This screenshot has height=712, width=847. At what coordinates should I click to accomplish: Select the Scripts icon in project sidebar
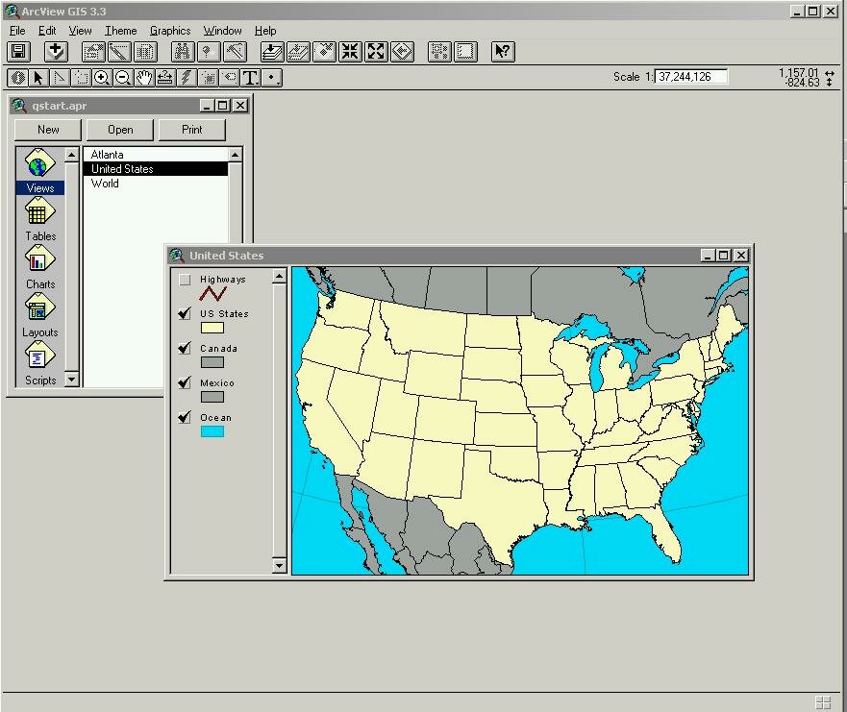click(x=40, y=363)
